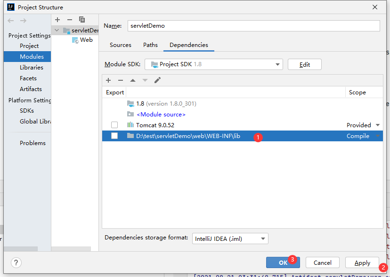The height and width of the screenshot is (277, 390).
Task: Select the '<Module source>' row
Action: [x=242, y=115]
